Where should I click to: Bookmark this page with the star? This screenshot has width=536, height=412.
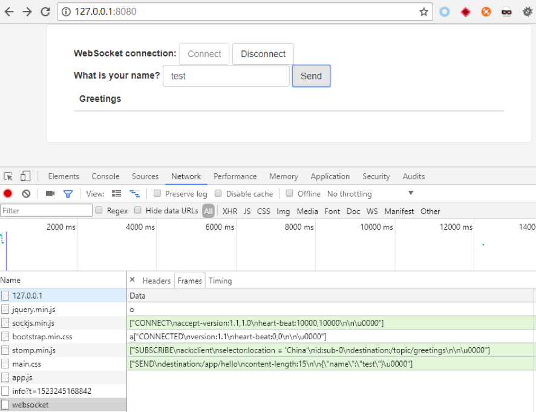point(423,11)
